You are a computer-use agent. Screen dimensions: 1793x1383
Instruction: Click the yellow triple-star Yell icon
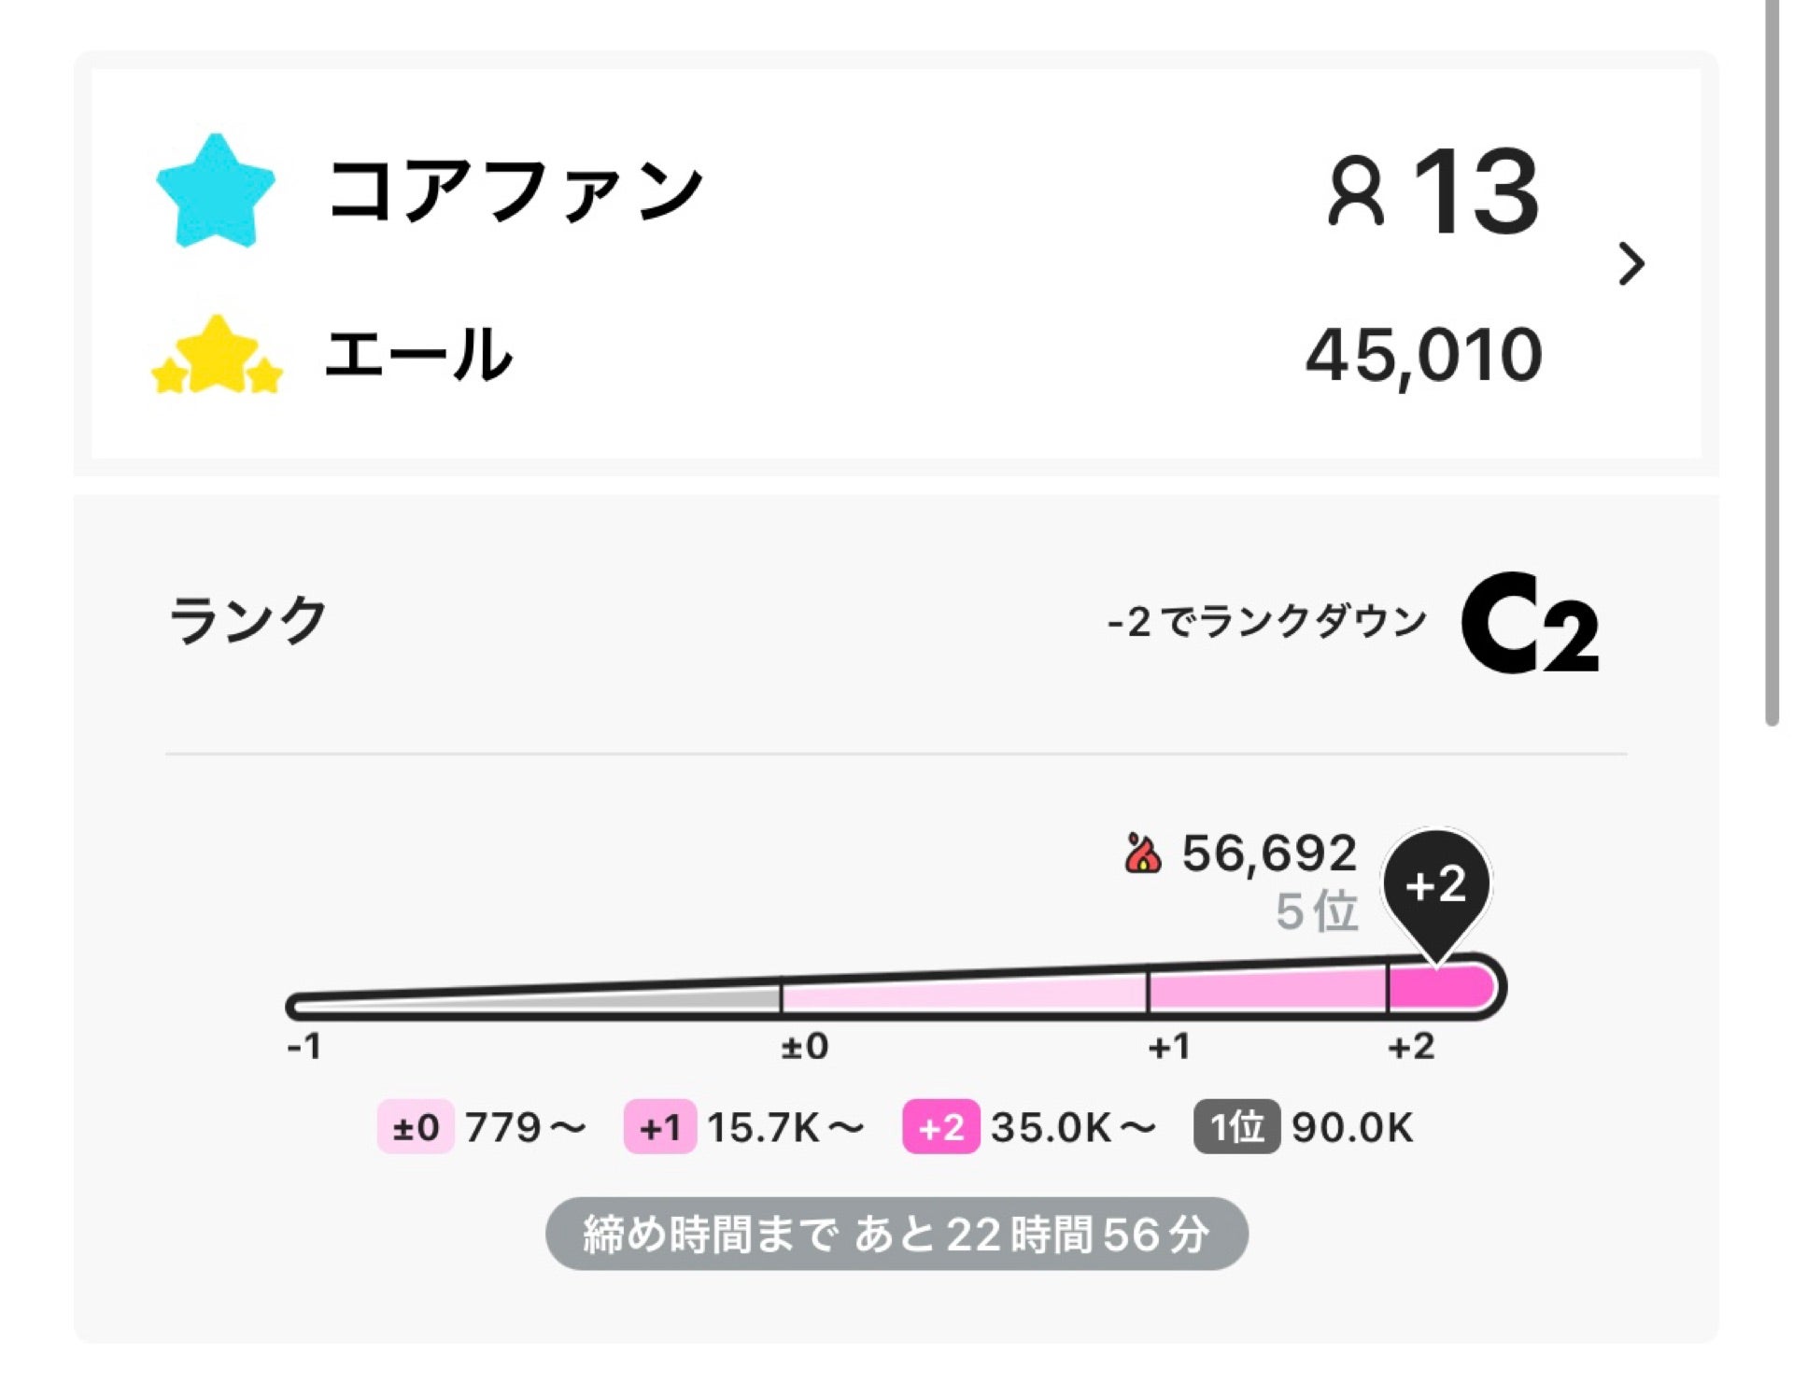pos(217,356)
